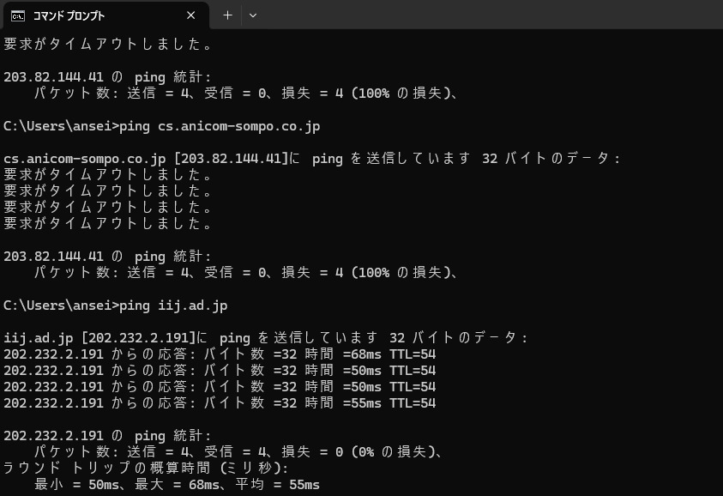Image resolution: width=723 pixels, height=496 pixels.
Task: Click the terminal icon in the tab
Action: (18, 16)
